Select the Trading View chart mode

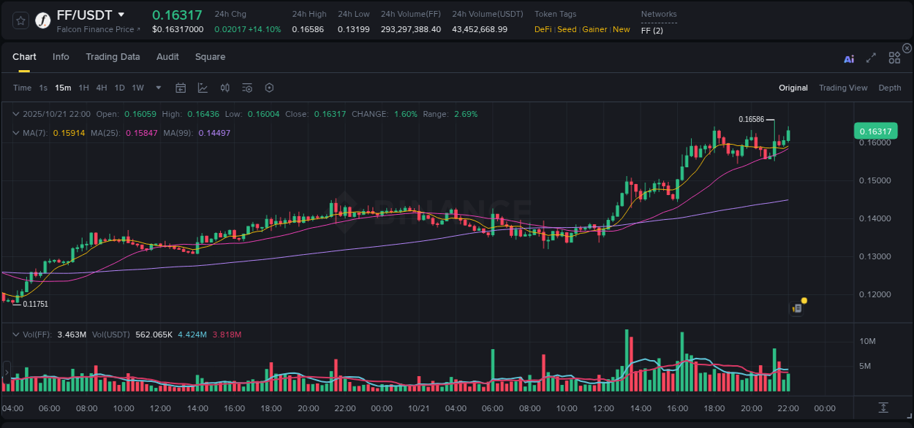click(x=843, y=88)
